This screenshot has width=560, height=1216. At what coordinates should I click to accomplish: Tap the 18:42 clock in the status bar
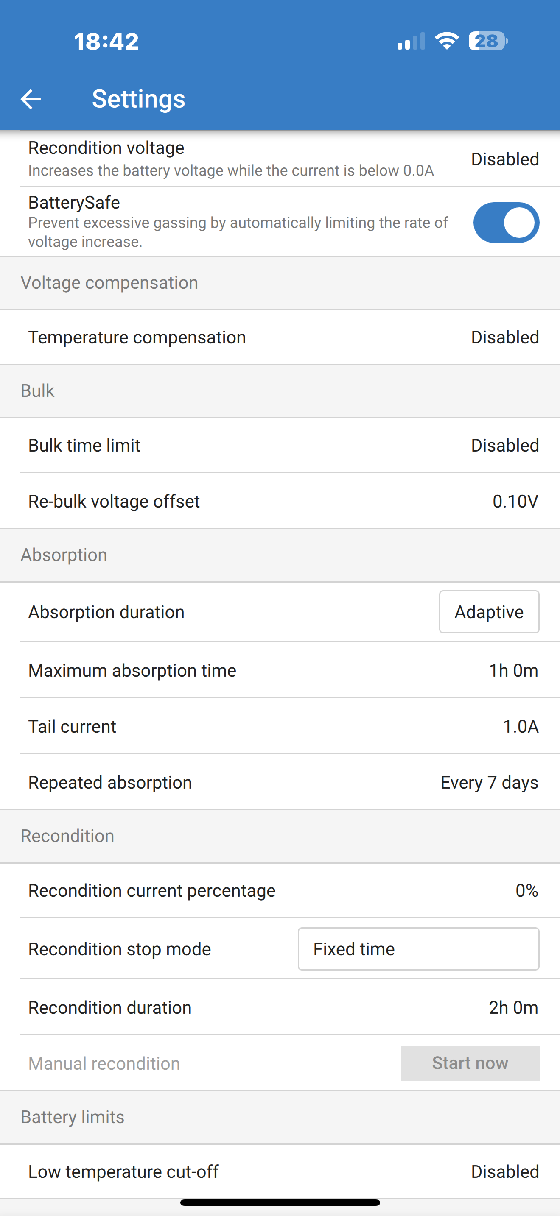point(106,41)
